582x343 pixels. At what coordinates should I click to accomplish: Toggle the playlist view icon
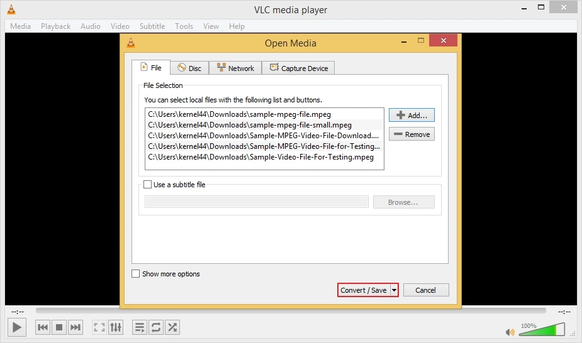140,327
